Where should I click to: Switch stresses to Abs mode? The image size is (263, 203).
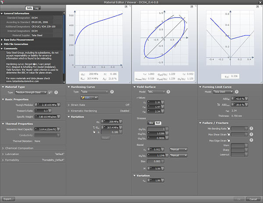coord(151,122)
